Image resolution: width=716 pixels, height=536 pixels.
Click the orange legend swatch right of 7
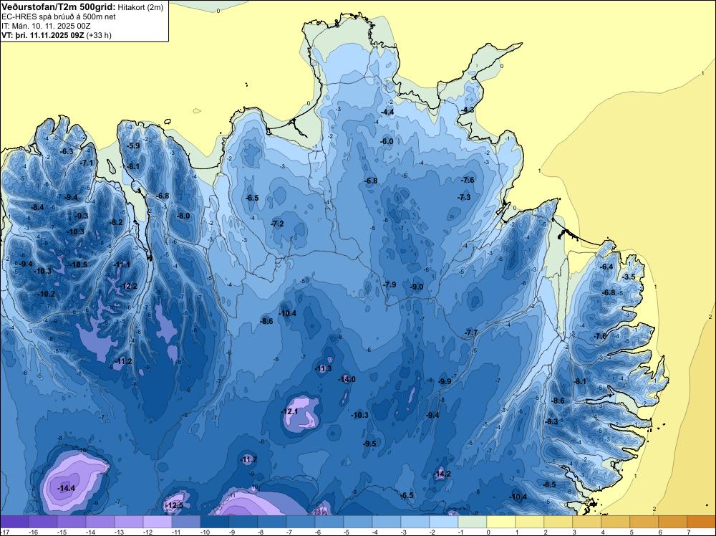pos(702,522)
